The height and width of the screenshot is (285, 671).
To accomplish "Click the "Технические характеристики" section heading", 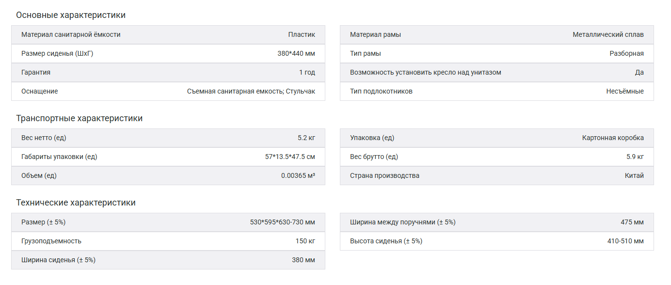I will 76,203.
